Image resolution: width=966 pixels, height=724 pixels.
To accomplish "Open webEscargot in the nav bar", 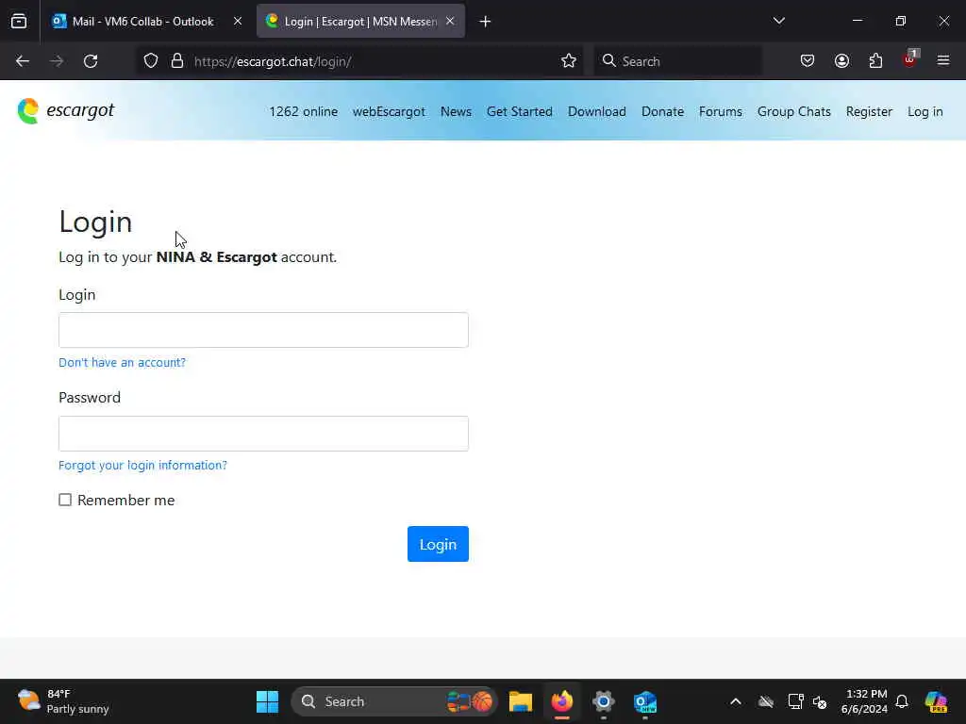I will click(389, 111).
